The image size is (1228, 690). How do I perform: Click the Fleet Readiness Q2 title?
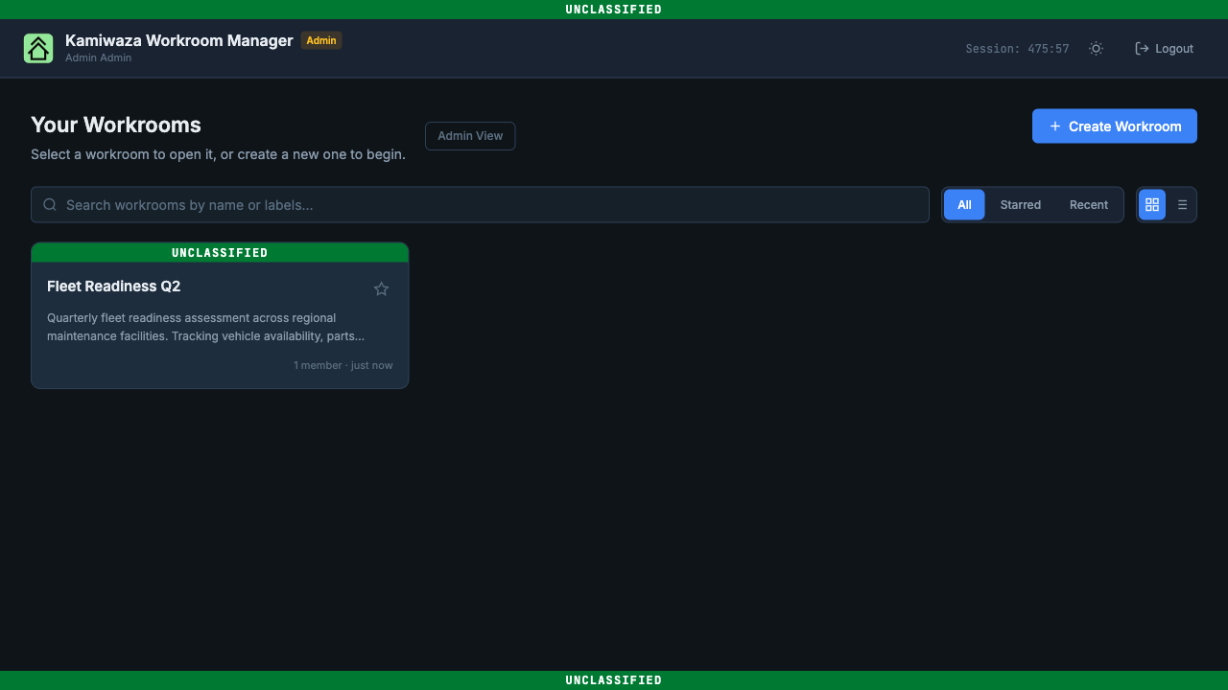point(113,287)
